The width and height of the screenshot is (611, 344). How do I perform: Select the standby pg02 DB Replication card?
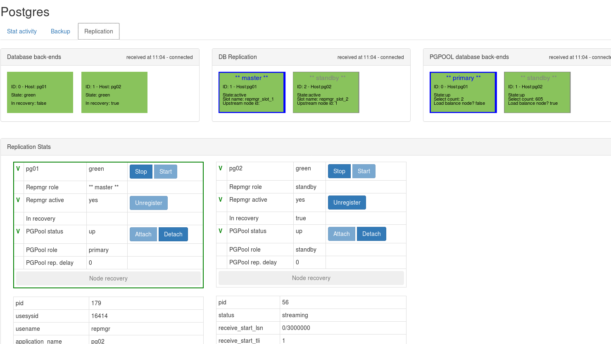pos(326,92)
